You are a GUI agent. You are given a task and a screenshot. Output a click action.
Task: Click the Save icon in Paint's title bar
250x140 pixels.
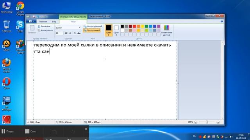pyautogui.click(x=34, y=16)
